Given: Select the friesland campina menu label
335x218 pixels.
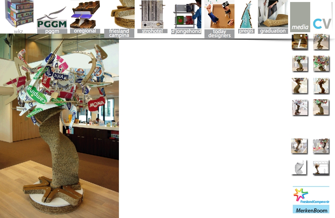Looking at the screenshot, I should point(119,33).
